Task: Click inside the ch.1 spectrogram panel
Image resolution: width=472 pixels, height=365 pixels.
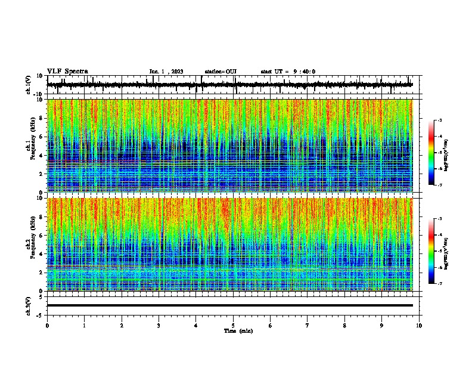Action: click(x=230, y=146)
